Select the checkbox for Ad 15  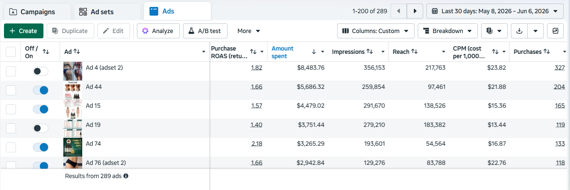[11, 109]
